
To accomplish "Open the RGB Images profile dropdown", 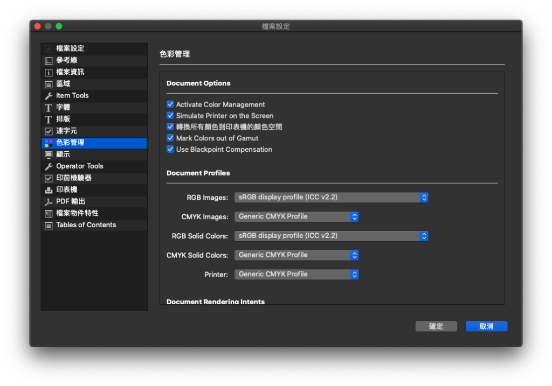I will (x=332, y=198).
